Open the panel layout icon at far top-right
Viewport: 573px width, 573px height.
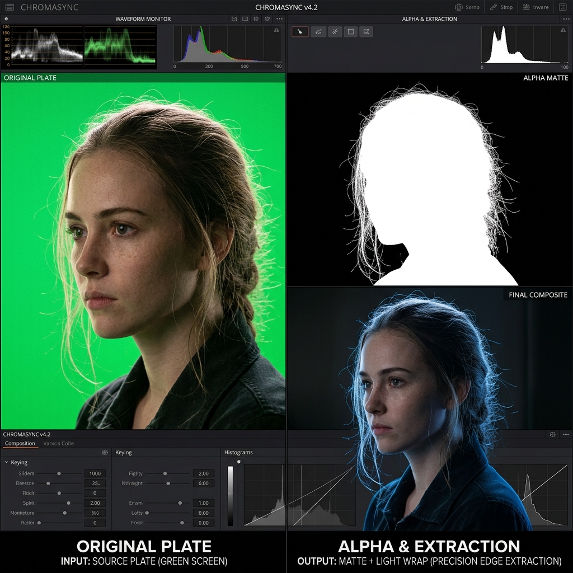click(562, 7)
